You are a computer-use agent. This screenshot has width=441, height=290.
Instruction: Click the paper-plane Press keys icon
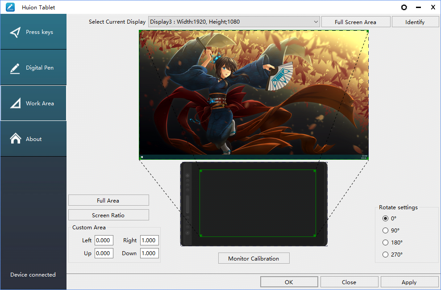click(15, 32)
